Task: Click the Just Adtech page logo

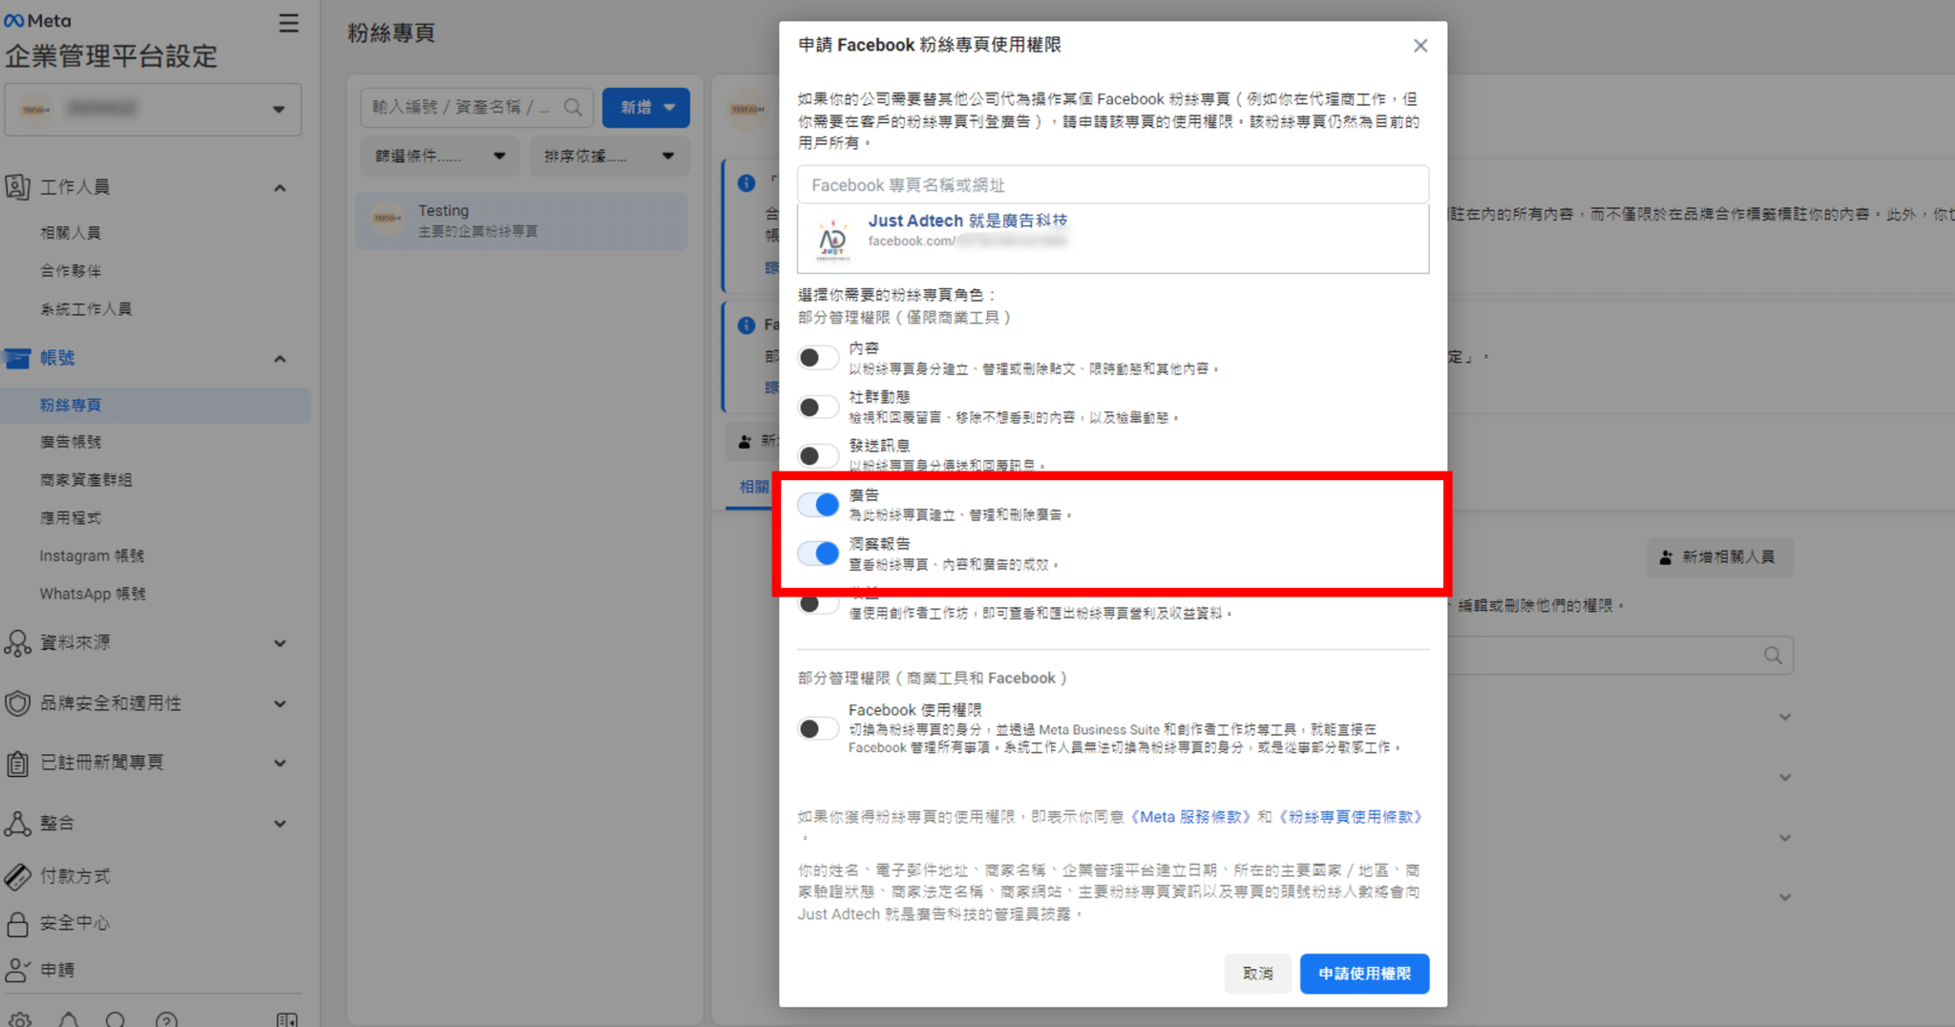Action: tap(832, 240)
